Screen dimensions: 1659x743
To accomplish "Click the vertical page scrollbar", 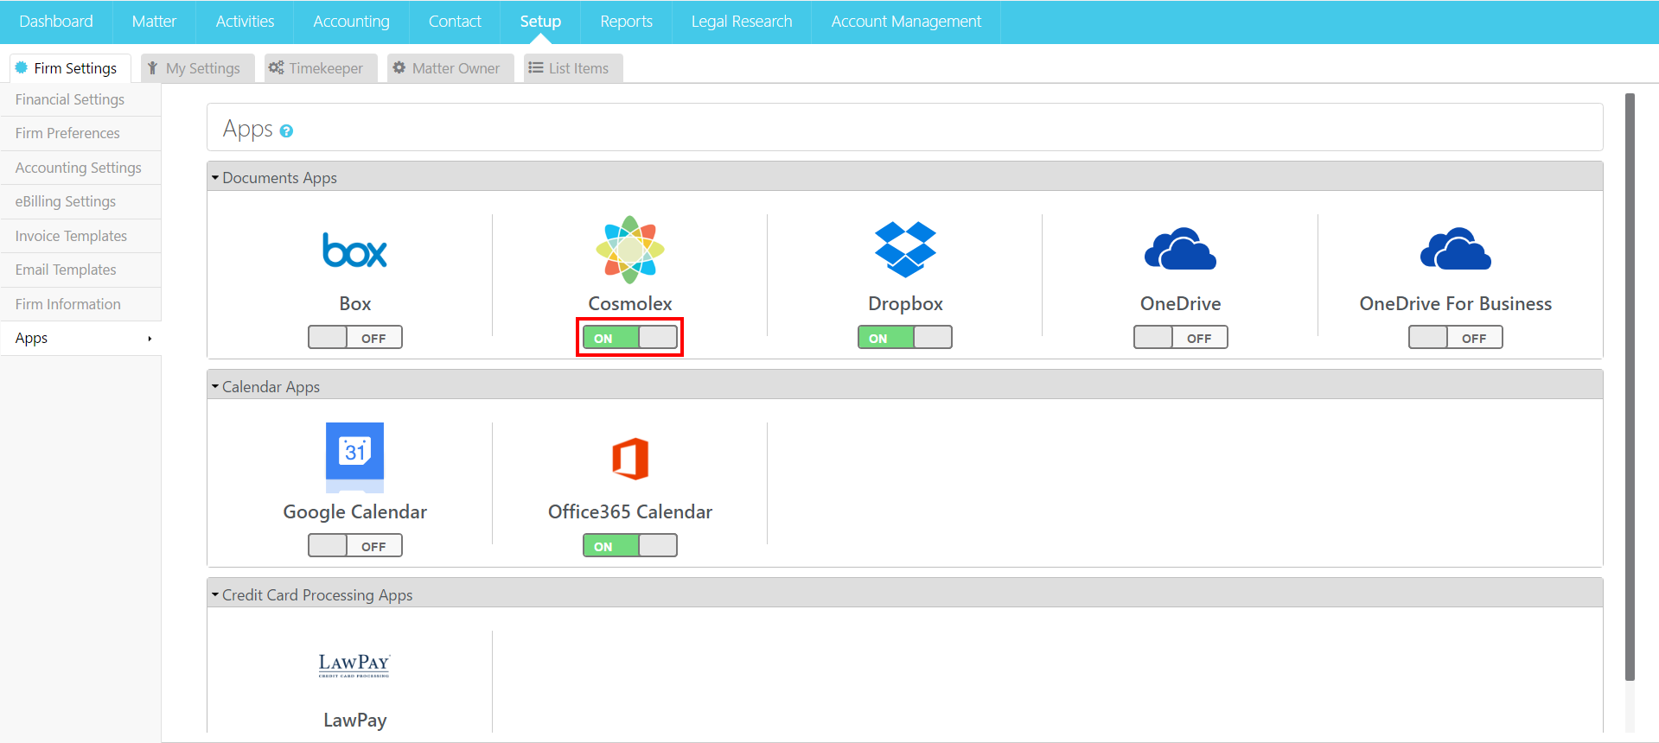I will coord(1630,387).
